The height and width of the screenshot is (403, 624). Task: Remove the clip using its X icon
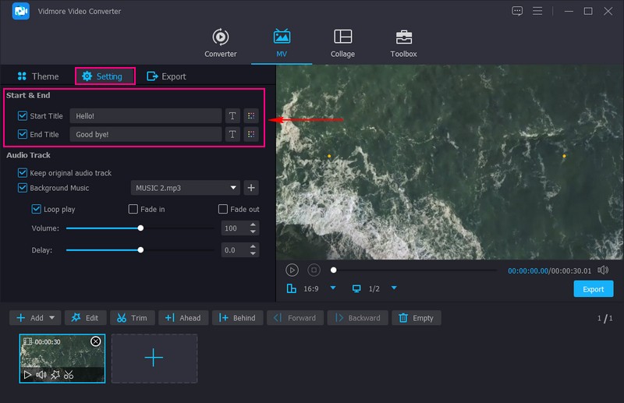96,341
